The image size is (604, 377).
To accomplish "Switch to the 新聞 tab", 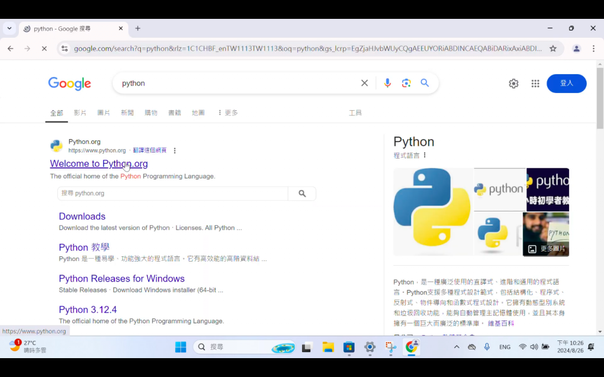I will 127,113.
